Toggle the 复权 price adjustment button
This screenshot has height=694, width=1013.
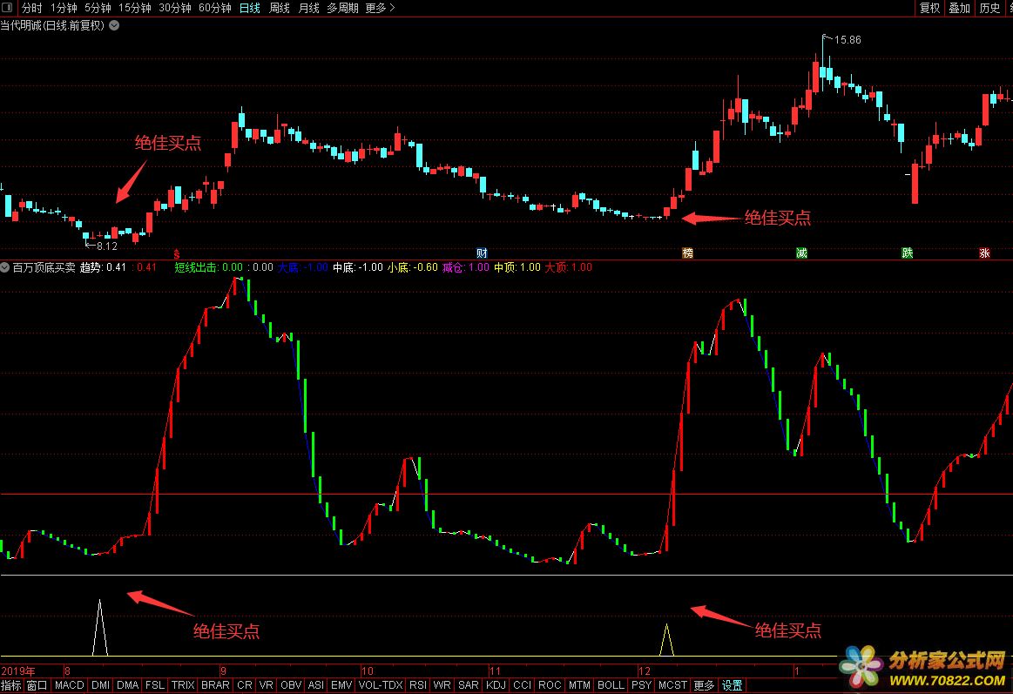click(930, 9)
